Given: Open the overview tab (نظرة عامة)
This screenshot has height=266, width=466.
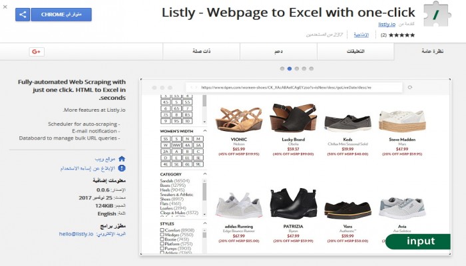Looking at the screenshot, I should click(429, 52).
